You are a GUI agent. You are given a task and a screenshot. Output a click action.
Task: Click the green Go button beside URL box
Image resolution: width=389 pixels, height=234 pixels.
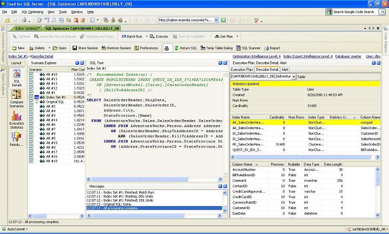point(223,20)
